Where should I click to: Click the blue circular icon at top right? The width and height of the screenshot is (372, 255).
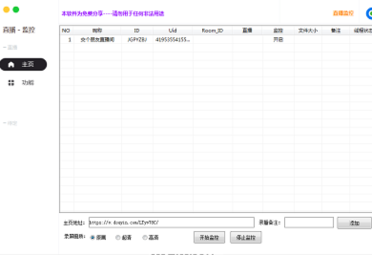(x=369, y=13)
